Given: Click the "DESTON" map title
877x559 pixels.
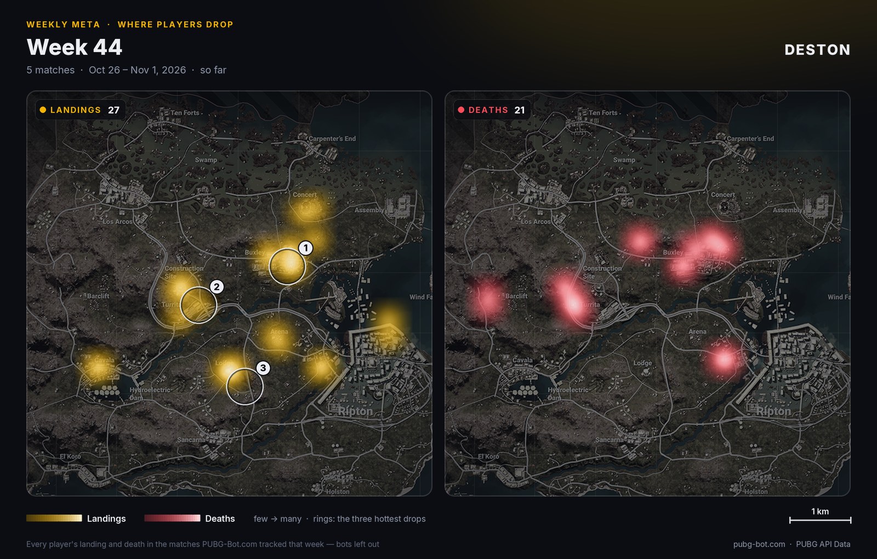Looking at the screenshot, I should 817,50.
